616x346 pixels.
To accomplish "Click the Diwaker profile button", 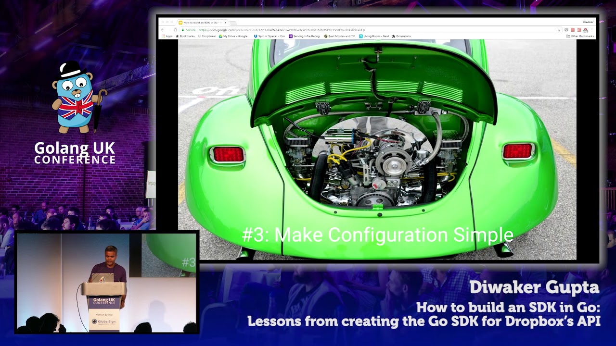I will pos(588,22).
